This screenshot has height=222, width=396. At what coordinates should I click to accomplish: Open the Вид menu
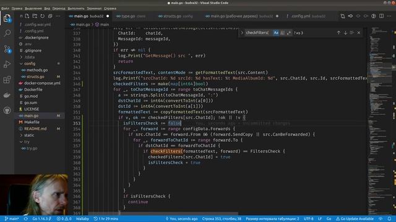pos(47,8)
